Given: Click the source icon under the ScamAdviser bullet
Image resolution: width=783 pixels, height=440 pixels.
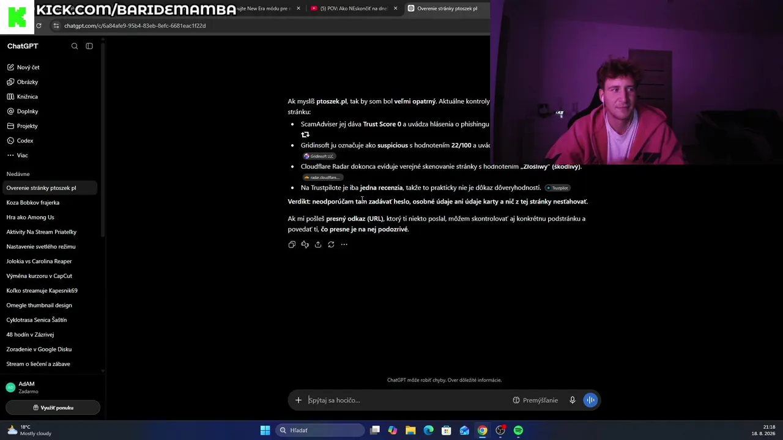Looking at the screenshot, I should pyautogui.click(x=305, y=134).
